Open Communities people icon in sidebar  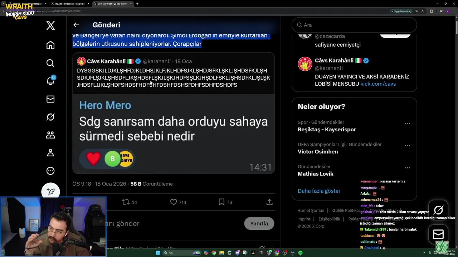click(x=50, y=135)
